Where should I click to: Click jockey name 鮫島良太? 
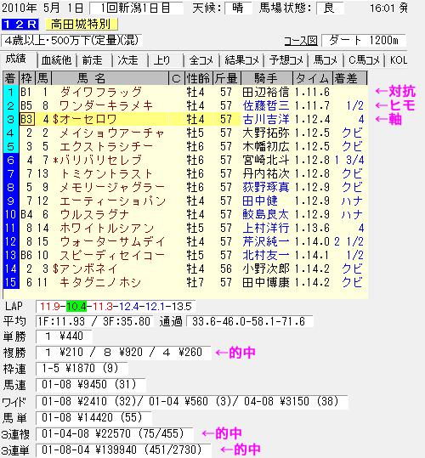(x=266, y=215)
